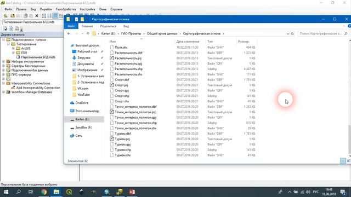
Task: Open Google Chrome from the taskbar
Action: pyautogui.click(x=44, y=192)
